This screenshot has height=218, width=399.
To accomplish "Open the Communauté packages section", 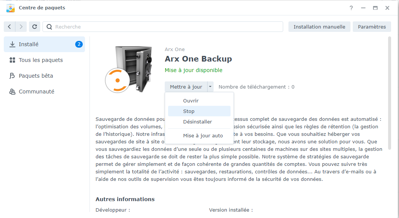I will tap(36, 91).
